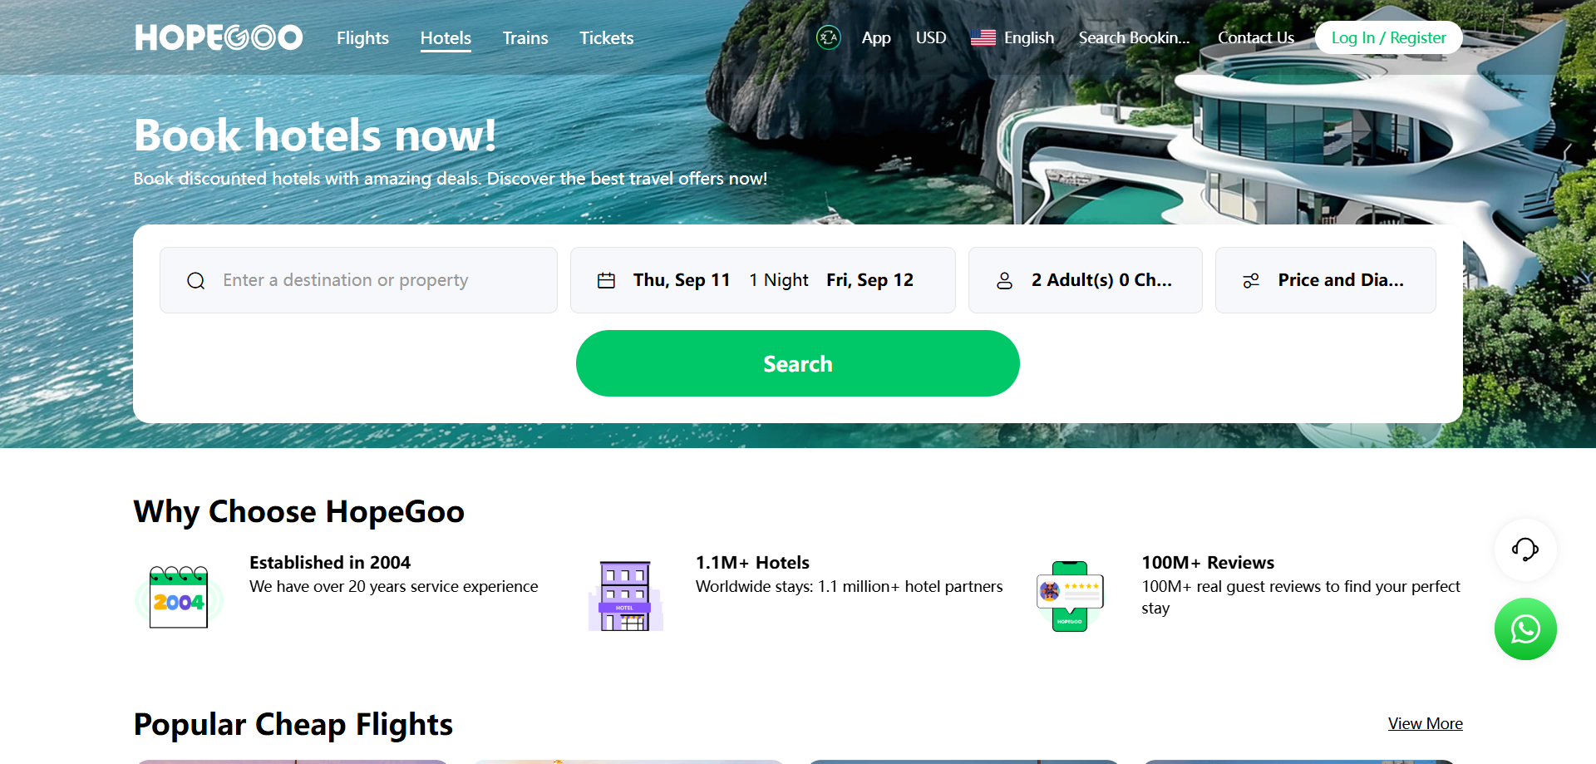This screenshot has width=1596, height=764.
Task: Switch to the Trains tab
Action: click(x=525, y=38)
